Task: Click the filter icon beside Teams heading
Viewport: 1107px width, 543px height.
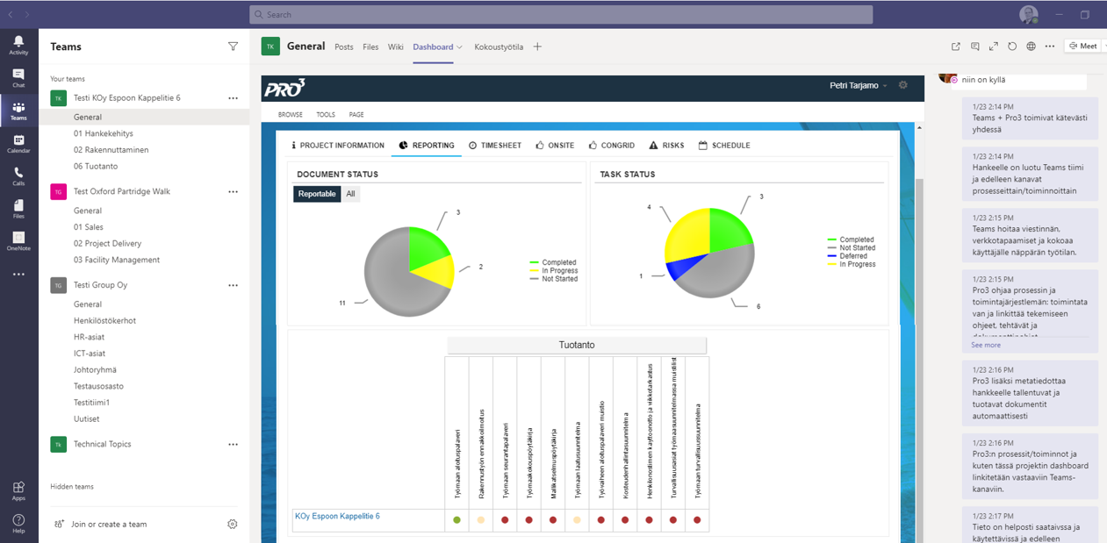Action: (233, 46)
